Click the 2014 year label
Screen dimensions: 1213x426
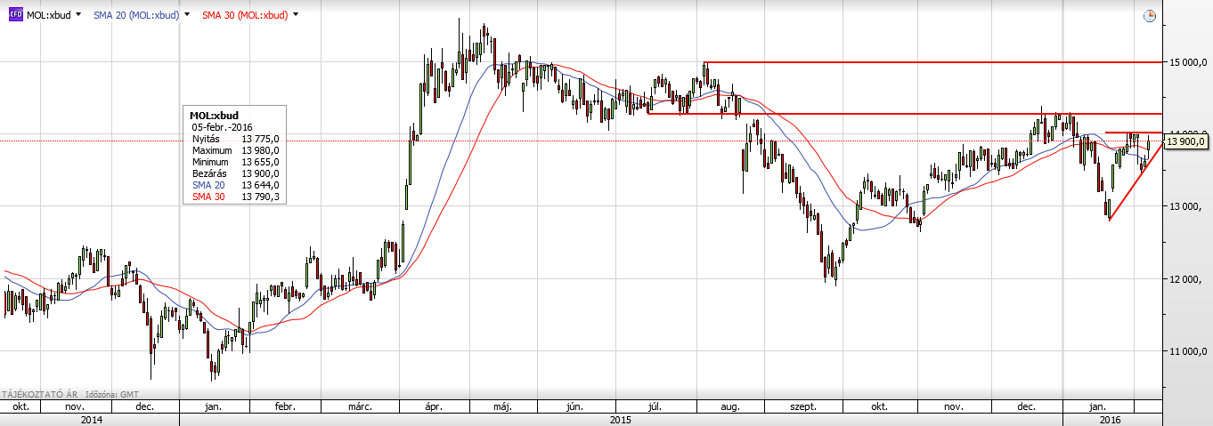click(91, 418)
